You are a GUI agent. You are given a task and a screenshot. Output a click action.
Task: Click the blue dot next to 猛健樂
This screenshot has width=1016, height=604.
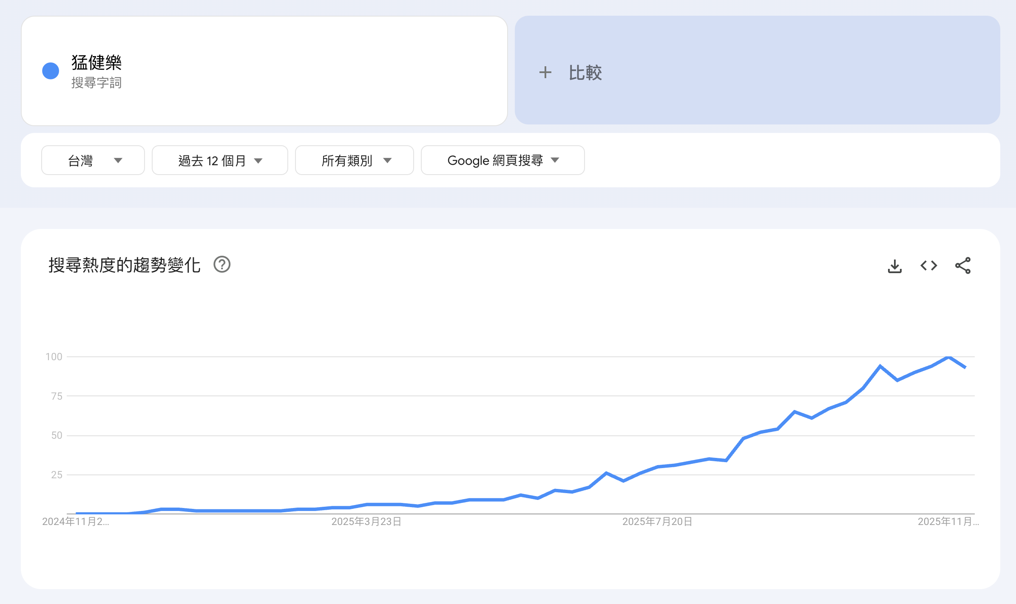[x=51, y=71]
